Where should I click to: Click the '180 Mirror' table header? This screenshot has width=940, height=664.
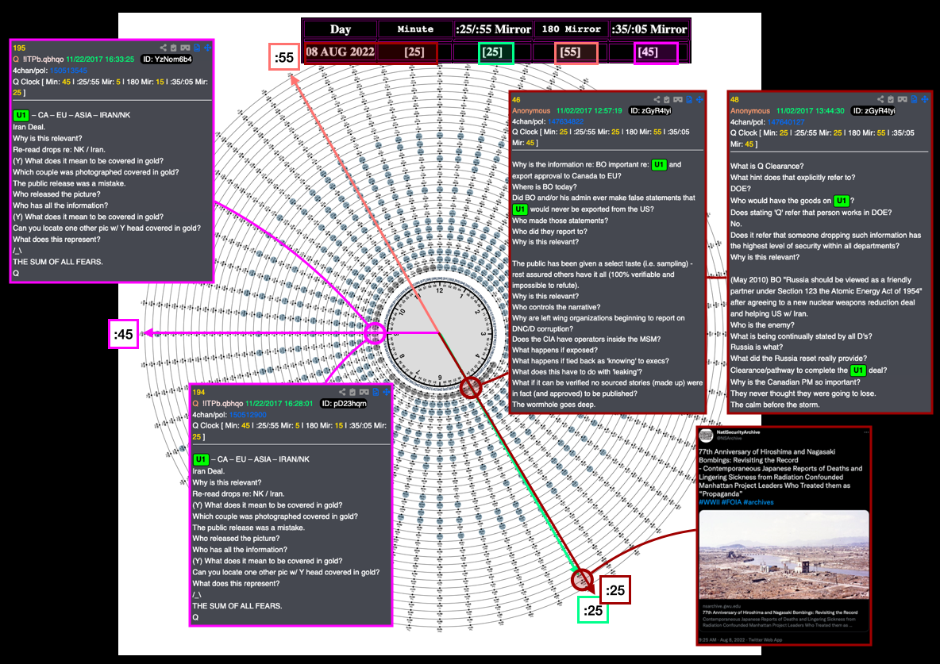coord(571,29)
